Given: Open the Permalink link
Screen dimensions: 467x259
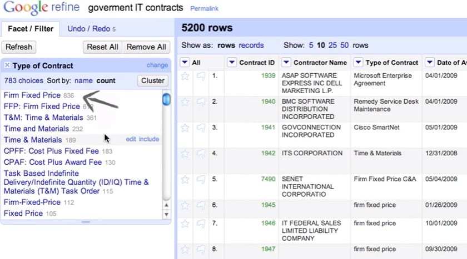Looking at the screenshot, I should point(204,9).
